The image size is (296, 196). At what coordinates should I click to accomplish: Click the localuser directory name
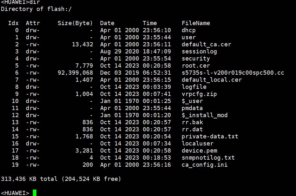197,143
